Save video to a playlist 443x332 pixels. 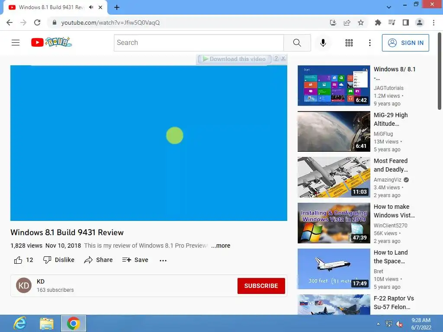pyautogui.click(x=135, y=260)
